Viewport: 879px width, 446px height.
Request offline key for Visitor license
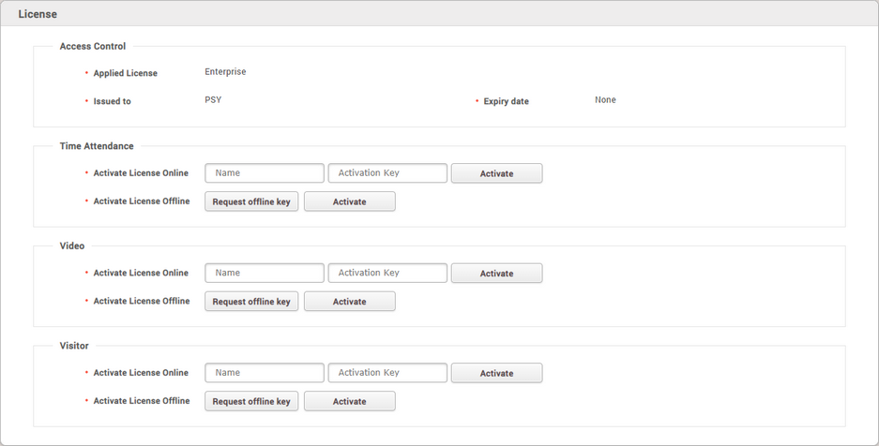point(251,401)
